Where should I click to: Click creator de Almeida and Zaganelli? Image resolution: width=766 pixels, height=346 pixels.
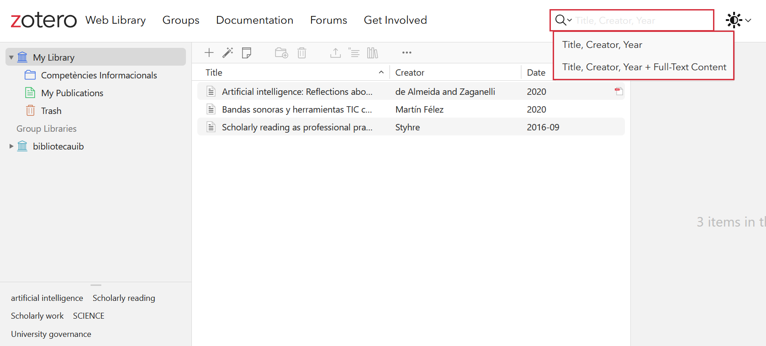(445, 92)
